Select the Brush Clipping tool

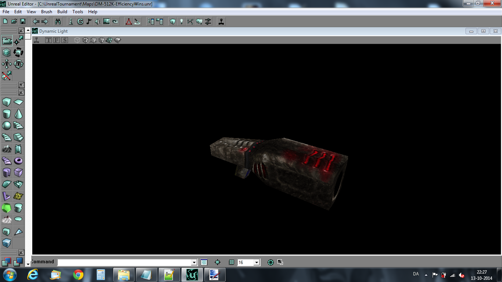pyautogui.click(x=7, y=76)
